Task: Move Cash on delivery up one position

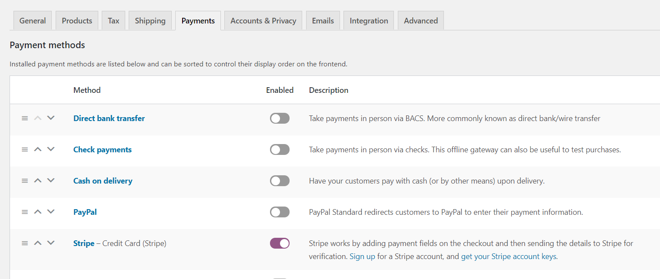Action: [38, 180]
